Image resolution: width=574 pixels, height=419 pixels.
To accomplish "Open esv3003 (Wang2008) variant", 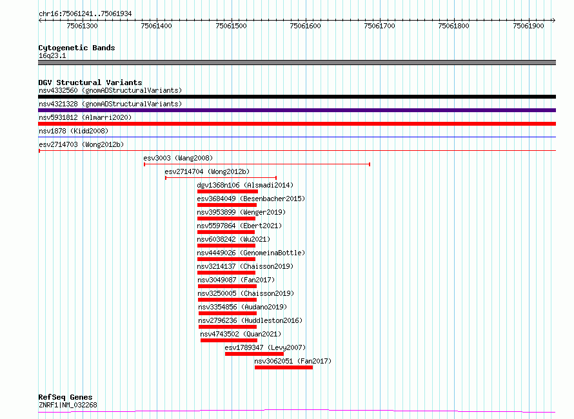I will click(178, 158).
